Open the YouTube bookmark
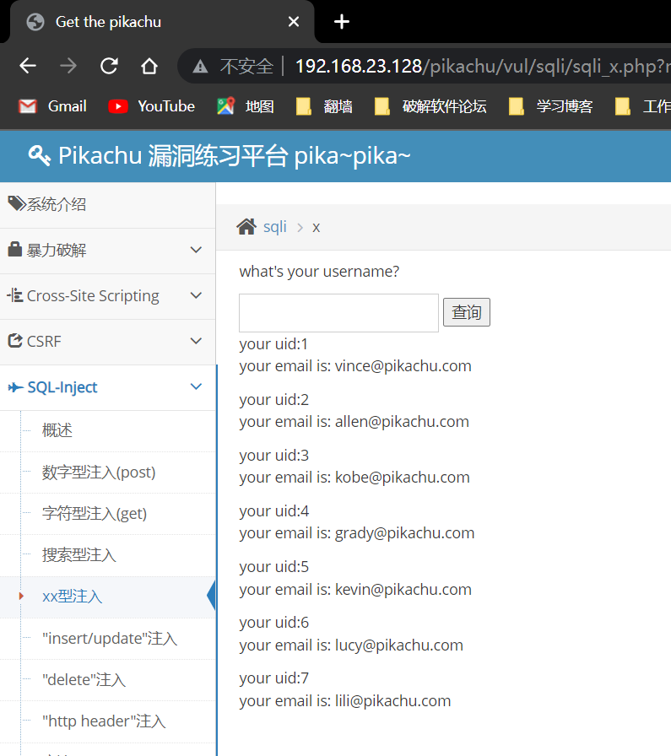Image resolution: width=671 pixels, height=756 pixels. 152,106
